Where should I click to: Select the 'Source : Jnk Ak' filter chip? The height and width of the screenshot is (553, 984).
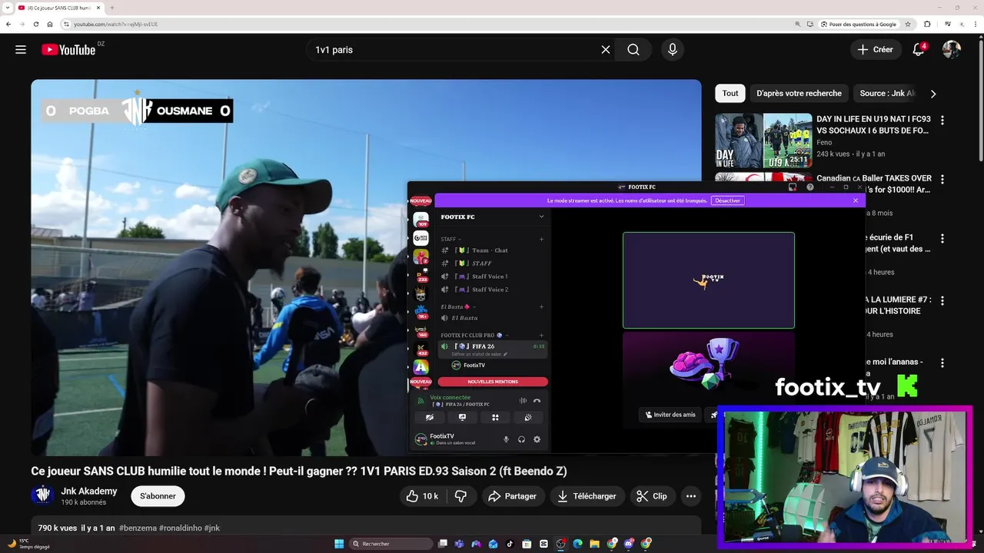tap(887, 94)
